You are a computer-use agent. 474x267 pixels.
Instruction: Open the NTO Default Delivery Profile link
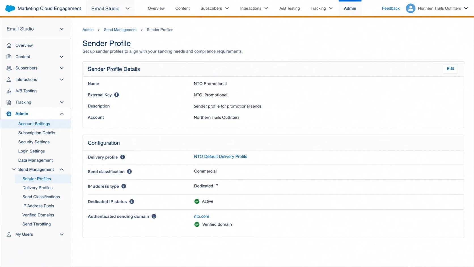(x=221, y=157)
